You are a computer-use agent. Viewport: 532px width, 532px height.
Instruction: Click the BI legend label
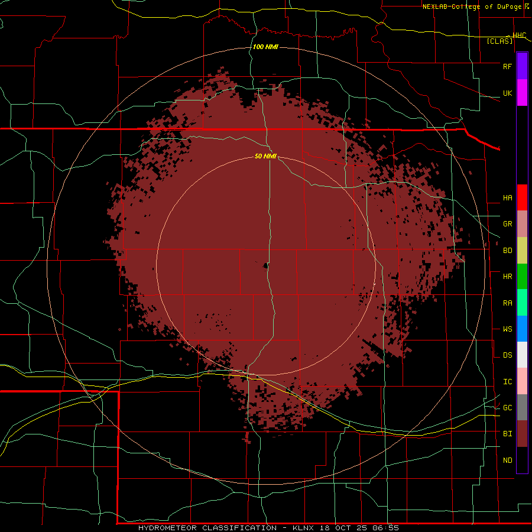(507, 434)
